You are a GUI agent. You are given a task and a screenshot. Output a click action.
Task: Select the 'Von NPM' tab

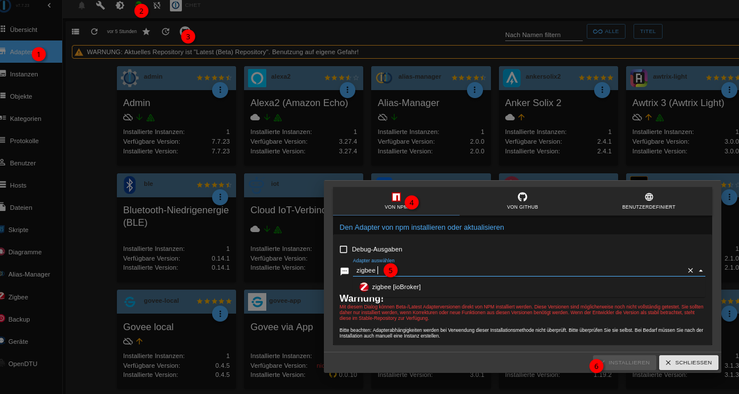[x=396, y=201]
